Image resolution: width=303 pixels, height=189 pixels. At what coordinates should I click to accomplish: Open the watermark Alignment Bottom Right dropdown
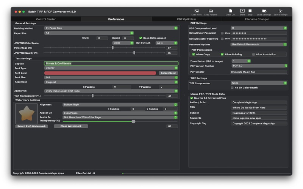120,105
